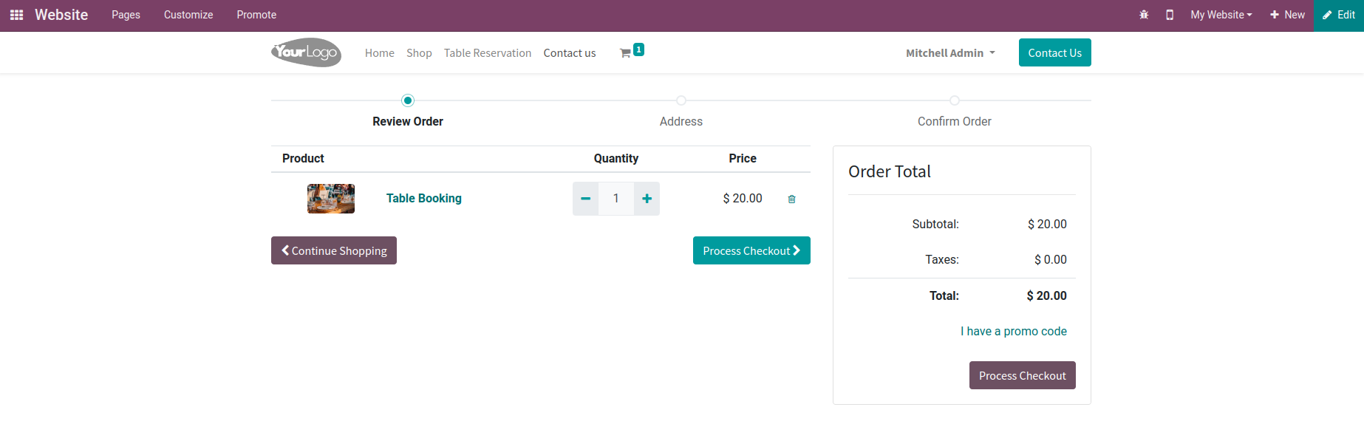Click Continue Shopping button
Viewport: 1364px width, 424px height.
[334, 250]
